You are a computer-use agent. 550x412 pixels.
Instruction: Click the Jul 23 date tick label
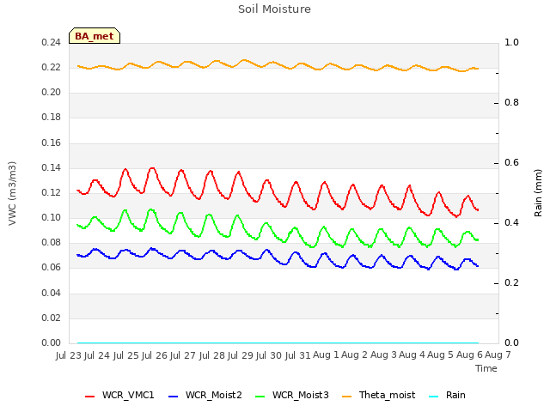69,355
